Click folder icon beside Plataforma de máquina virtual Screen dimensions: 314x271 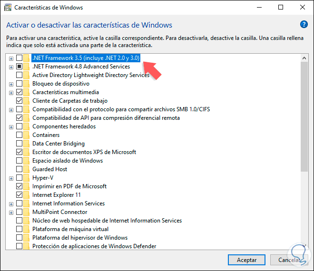tap(26, 229)
